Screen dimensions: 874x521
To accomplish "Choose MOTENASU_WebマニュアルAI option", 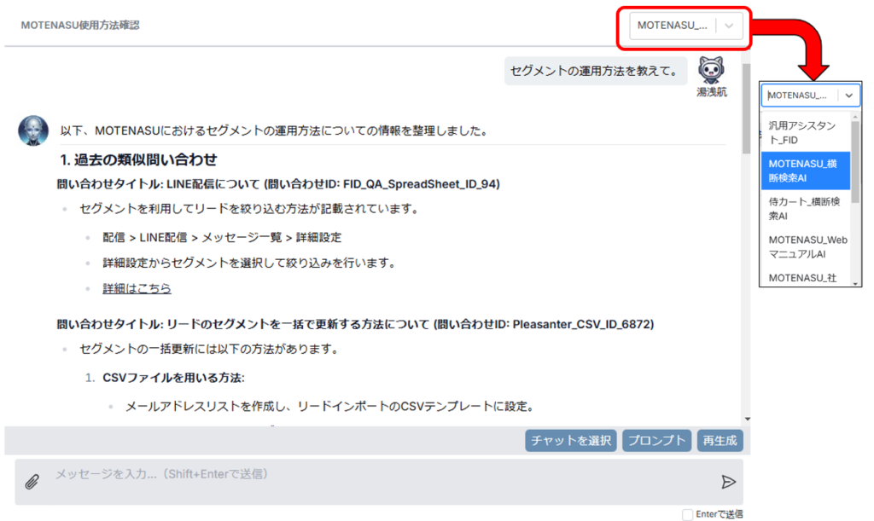I will tap(805, 246).
